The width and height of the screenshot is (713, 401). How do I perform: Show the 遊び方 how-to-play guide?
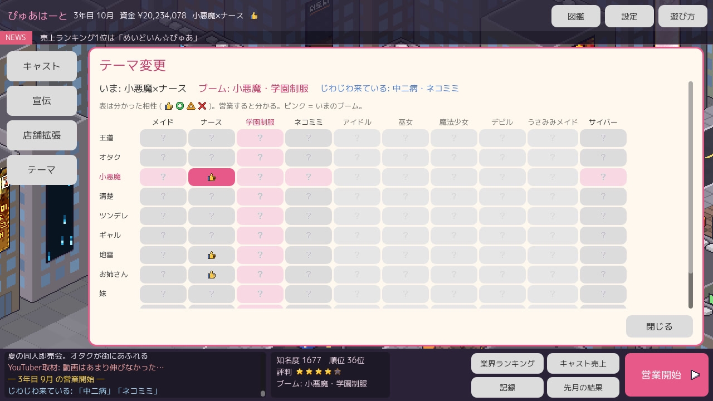click(683, 16)
